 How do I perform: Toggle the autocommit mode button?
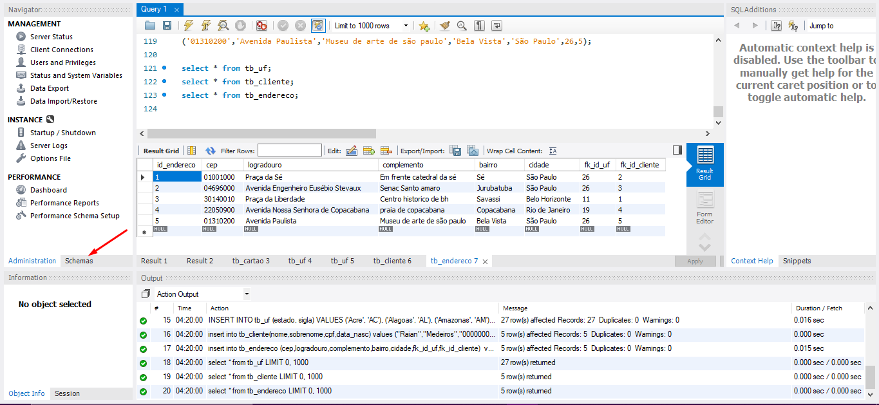pos(318,26)
